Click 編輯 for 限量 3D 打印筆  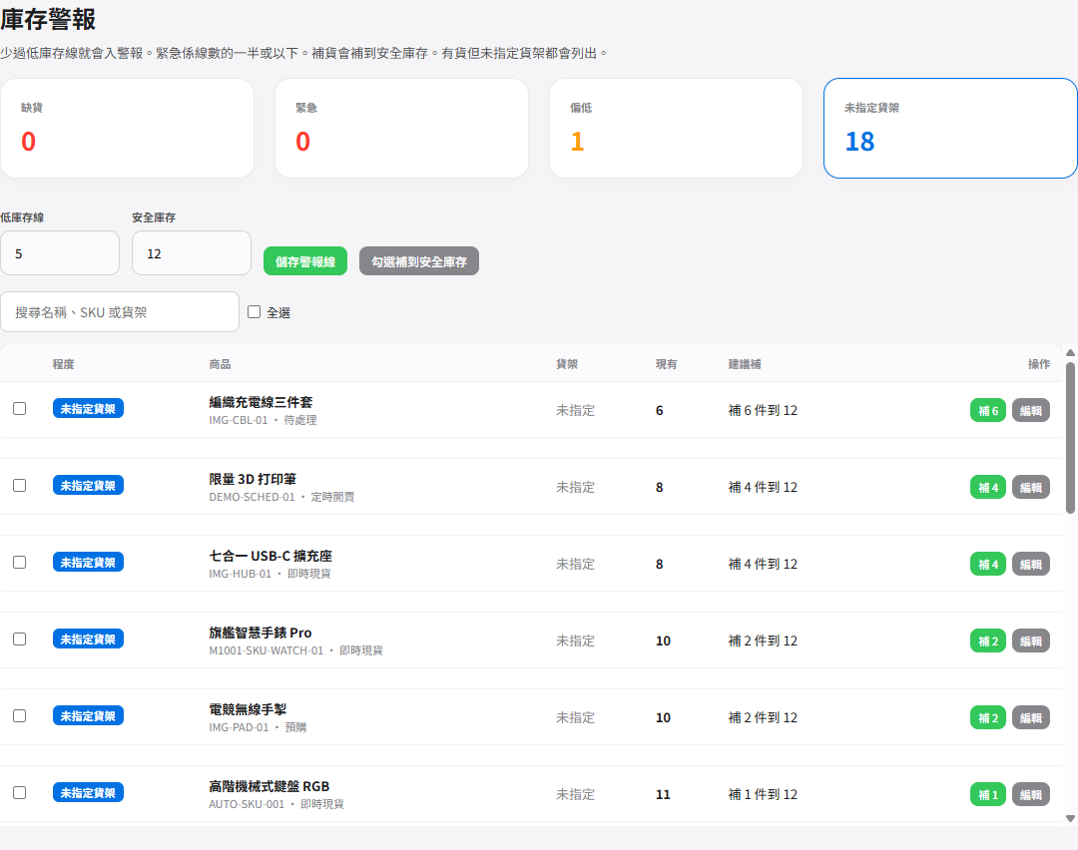(1030, 487)
